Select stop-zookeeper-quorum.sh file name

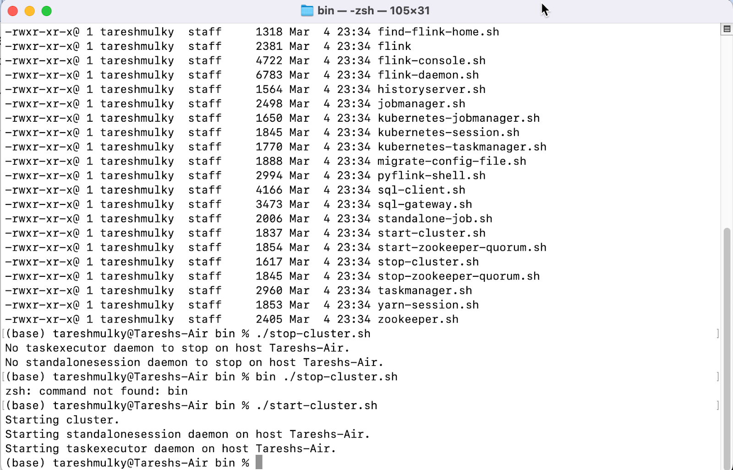(x=459, y=276)
